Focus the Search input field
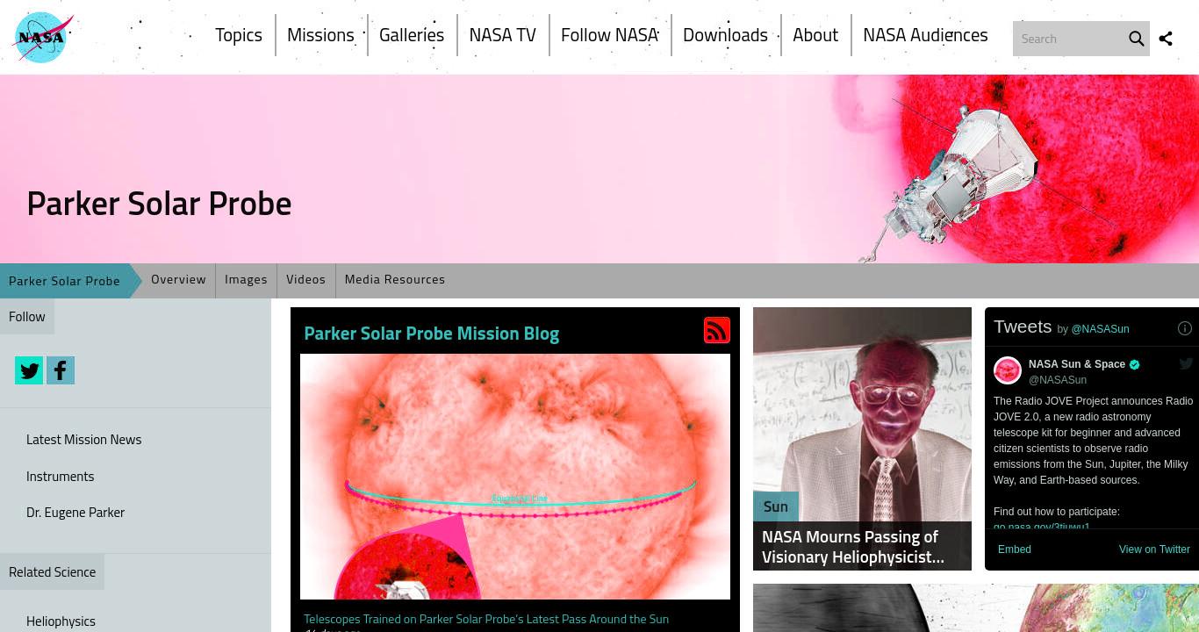The width and height of the screenshot is (1199, 632). 1069,39
